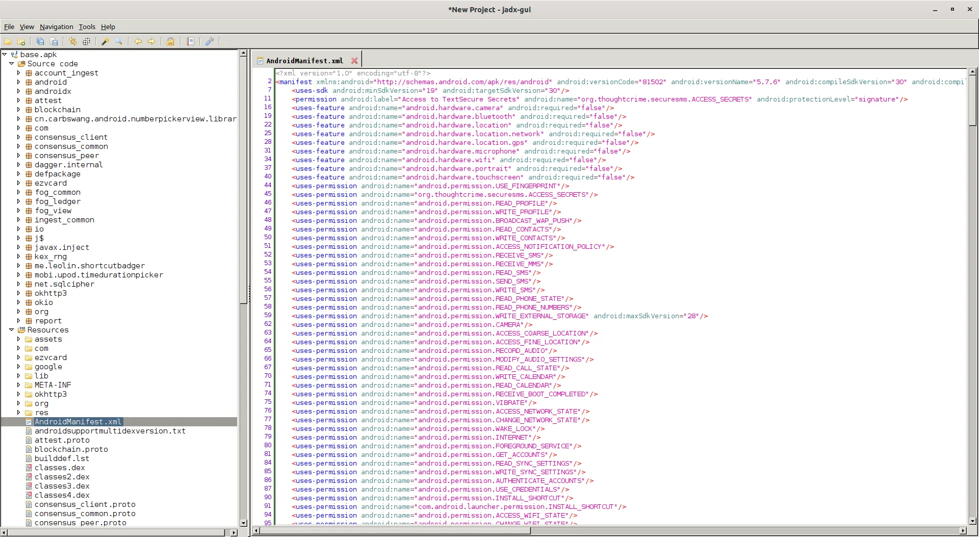Image resolution: width=979 pixels, height=537 pixels.
Task: Expand the consensus_client package
Action: [19, 137]
